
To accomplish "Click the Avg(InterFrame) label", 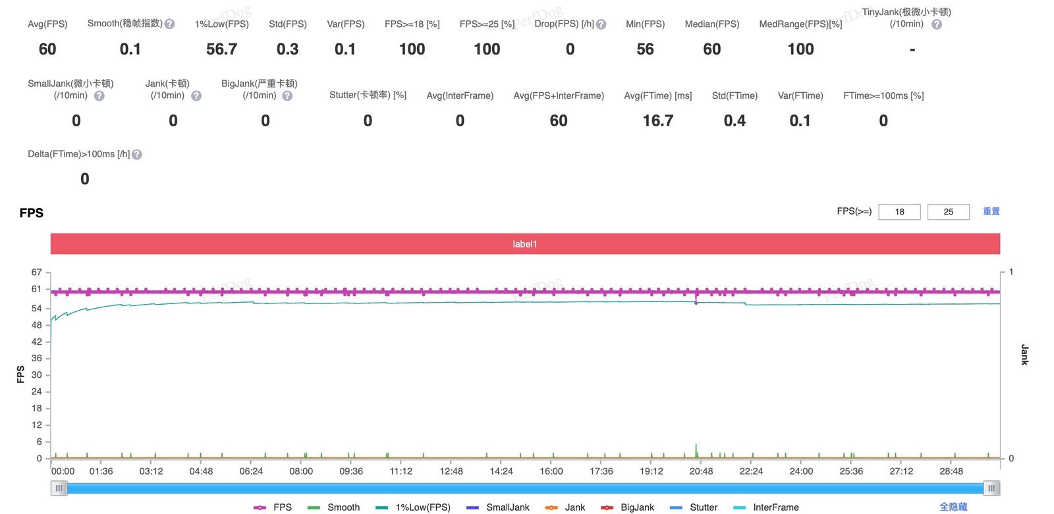I will (x=460, y=96).
